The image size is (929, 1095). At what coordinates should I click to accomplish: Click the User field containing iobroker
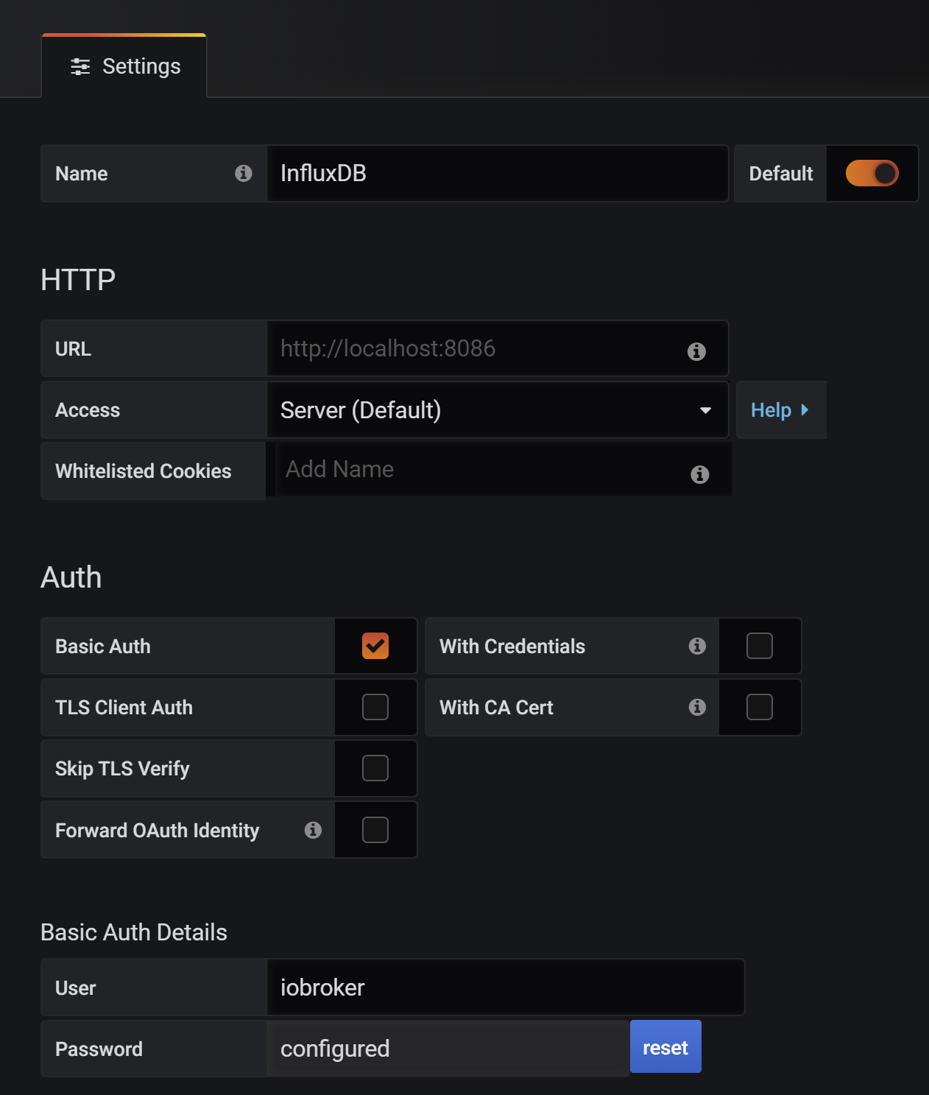506,987
